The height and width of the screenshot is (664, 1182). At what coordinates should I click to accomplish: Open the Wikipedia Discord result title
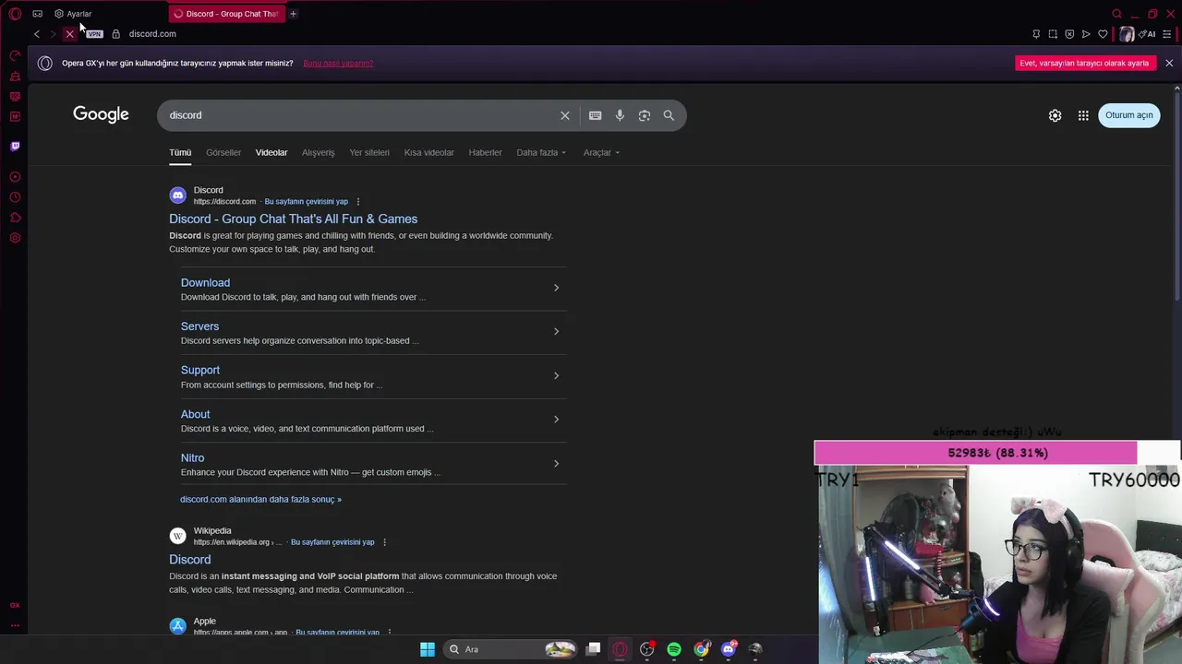point(189,560)
